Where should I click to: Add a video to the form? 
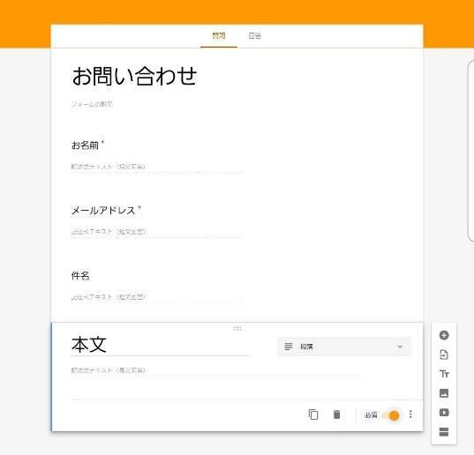444,413
